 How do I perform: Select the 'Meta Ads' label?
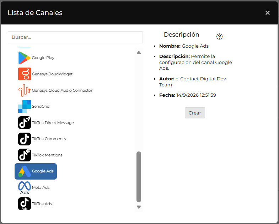41,187
